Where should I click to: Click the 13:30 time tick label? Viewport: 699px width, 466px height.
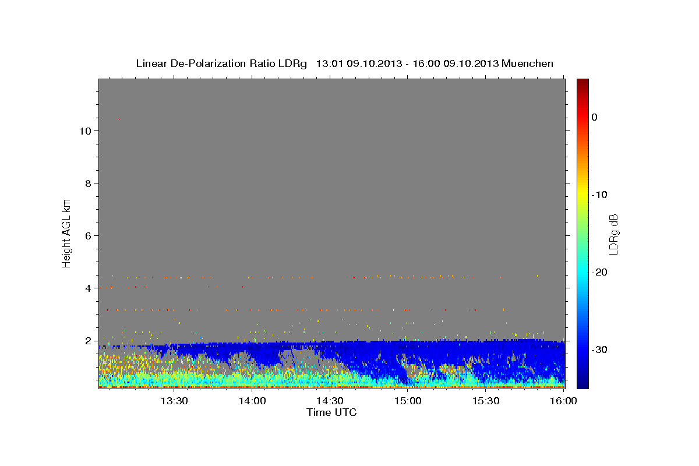click(174, 401)
